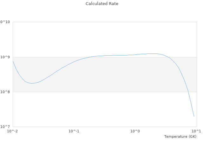Click the topmost y-axis label 10^10
This screenshot has width=203, height=152.
pyautogui.click(x=5, y=22)
